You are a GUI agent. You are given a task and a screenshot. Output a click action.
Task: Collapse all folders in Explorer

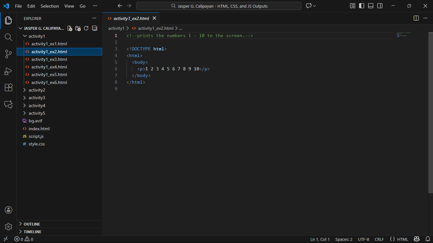point(94,28)
